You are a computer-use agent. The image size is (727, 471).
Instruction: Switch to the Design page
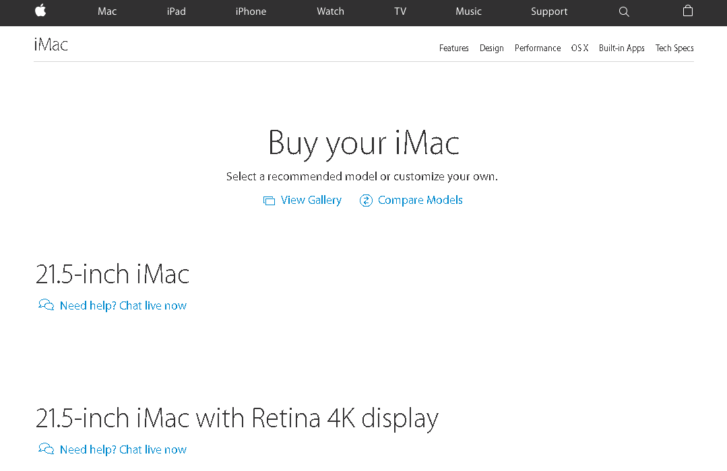pos(491,48)
